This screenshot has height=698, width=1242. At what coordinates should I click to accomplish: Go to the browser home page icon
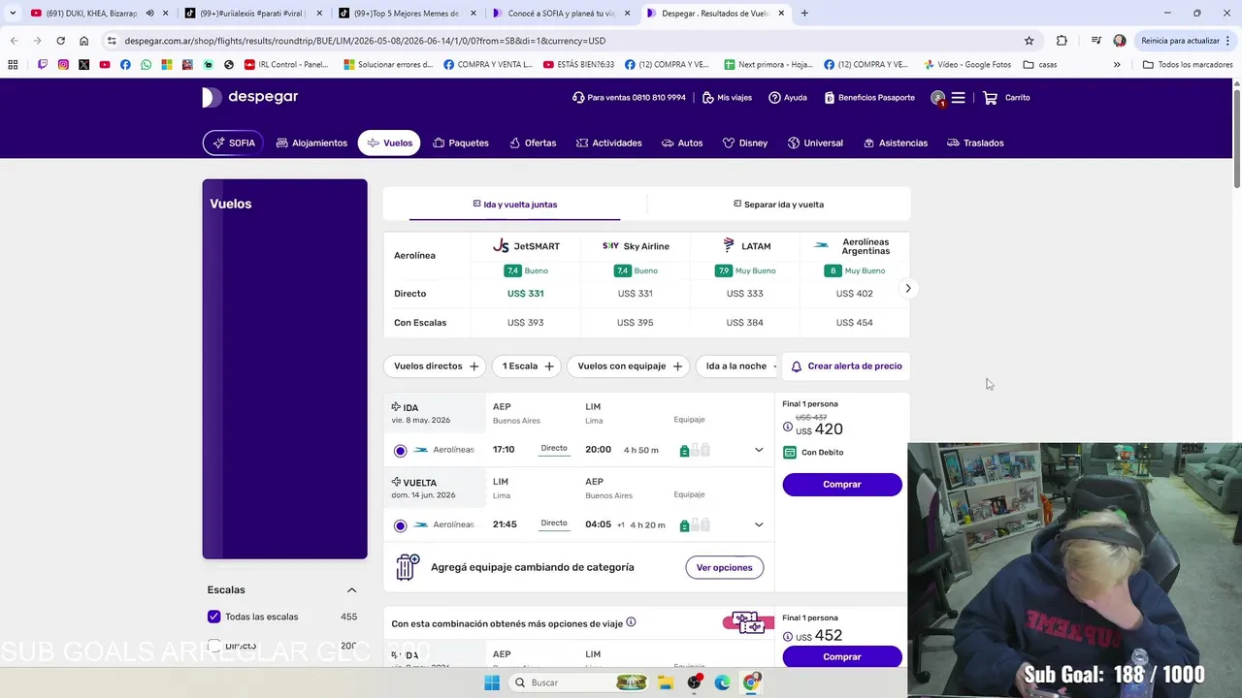(x=84, y=41)
